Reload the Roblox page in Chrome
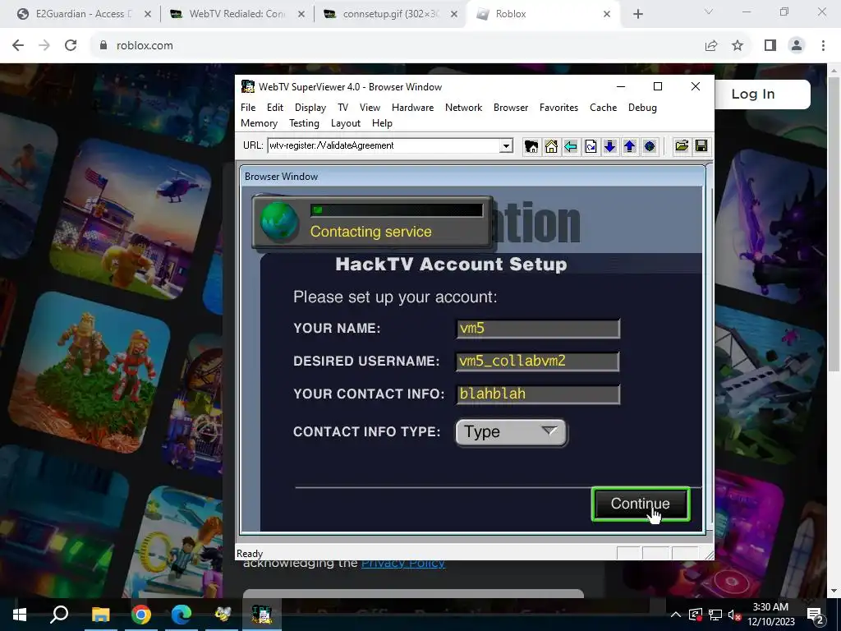Screen dimensions: 841x631 click(71, 46)
